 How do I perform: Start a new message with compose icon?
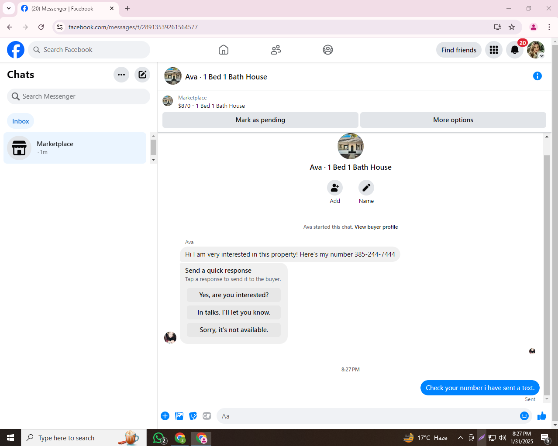142,75
